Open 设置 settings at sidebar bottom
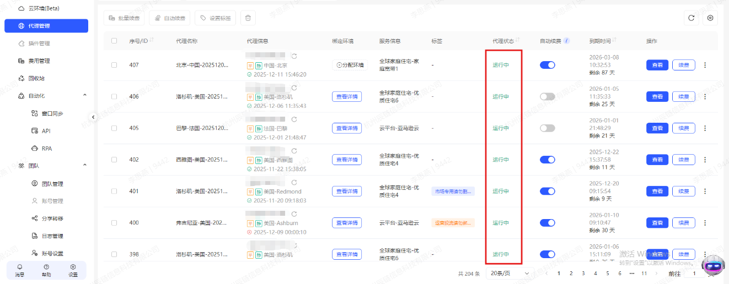The image size is (729, 284). coord(73,270)
